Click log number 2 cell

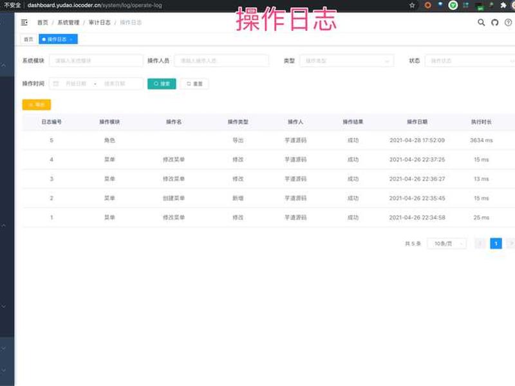[51, 198]
